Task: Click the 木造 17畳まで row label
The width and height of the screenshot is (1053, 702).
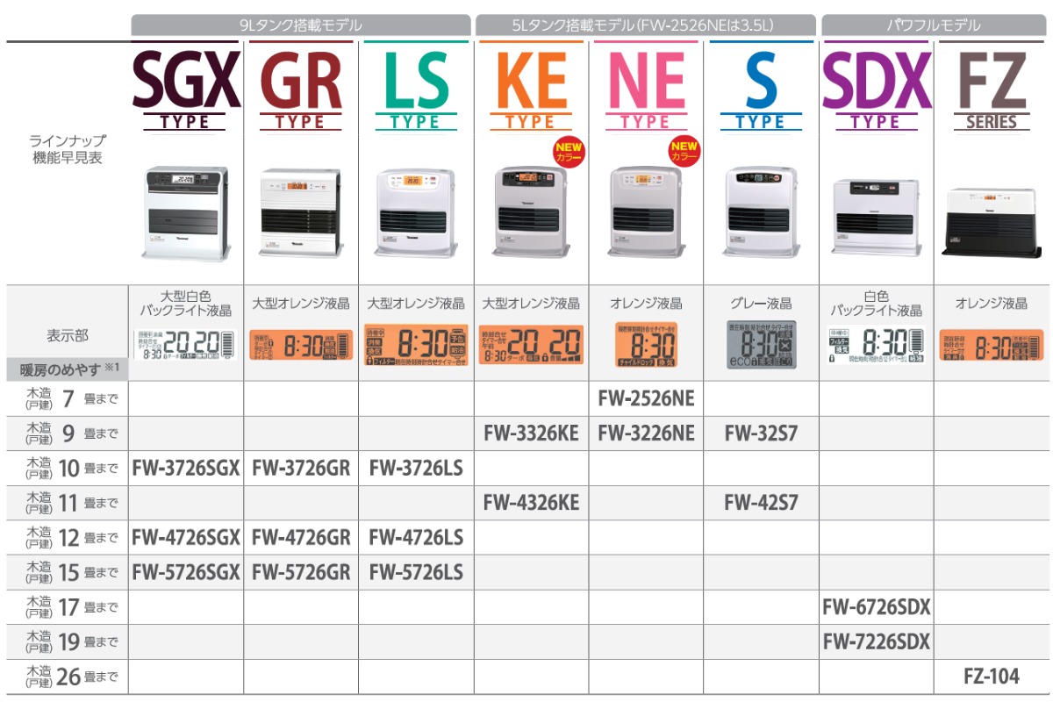Action: pos(71,608)
